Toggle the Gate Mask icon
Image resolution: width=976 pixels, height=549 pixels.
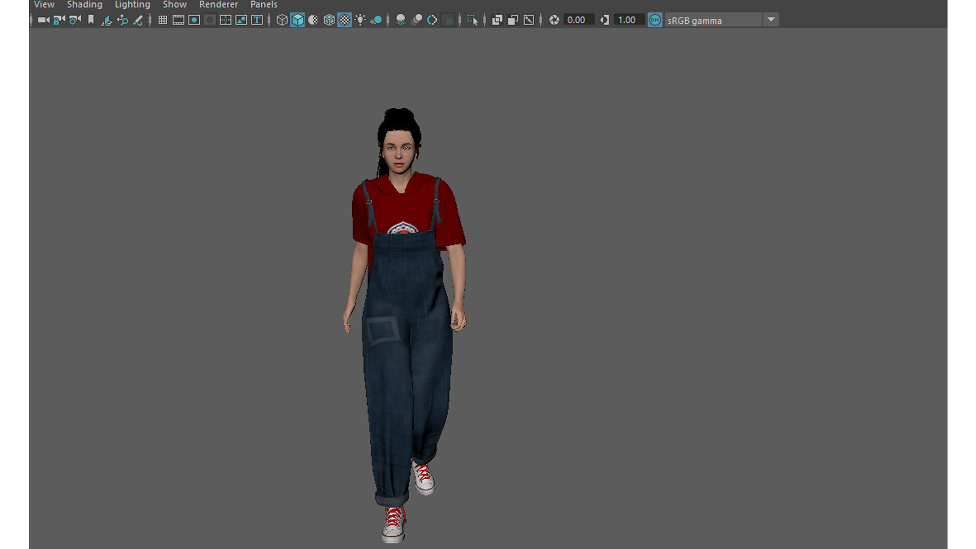click(210, 20)
